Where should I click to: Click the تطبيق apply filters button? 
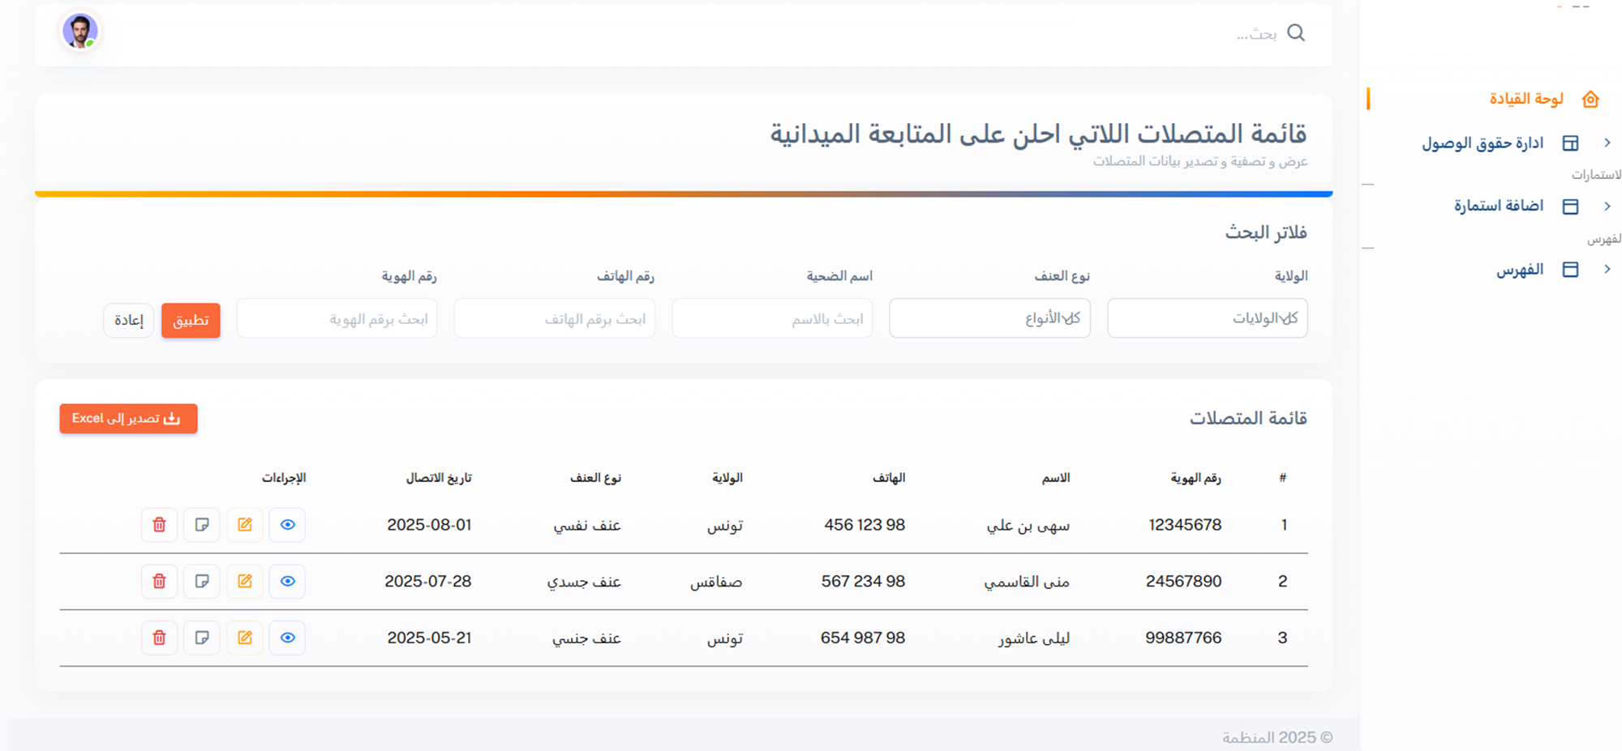point(191,321)
